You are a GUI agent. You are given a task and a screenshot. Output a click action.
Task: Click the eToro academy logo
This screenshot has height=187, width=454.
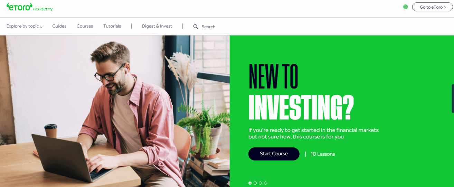click(x=29, y=7)
